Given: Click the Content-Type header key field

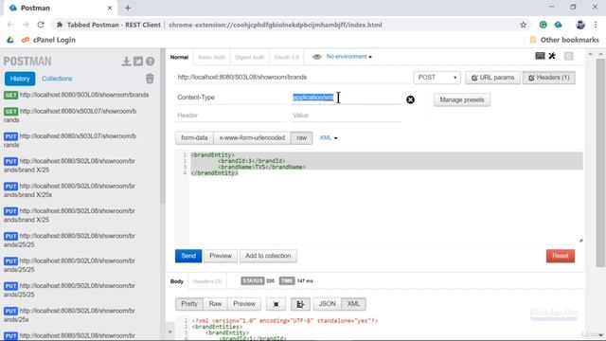Looking at the screenshot, I should [231, 98].
